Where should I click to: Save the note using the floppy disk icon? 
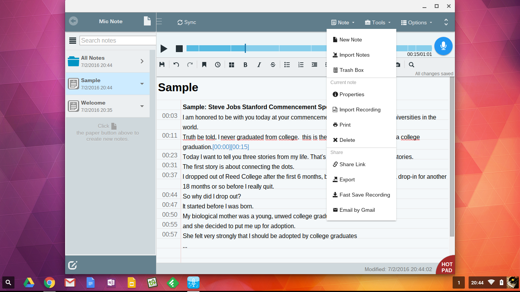coord(162,65)
